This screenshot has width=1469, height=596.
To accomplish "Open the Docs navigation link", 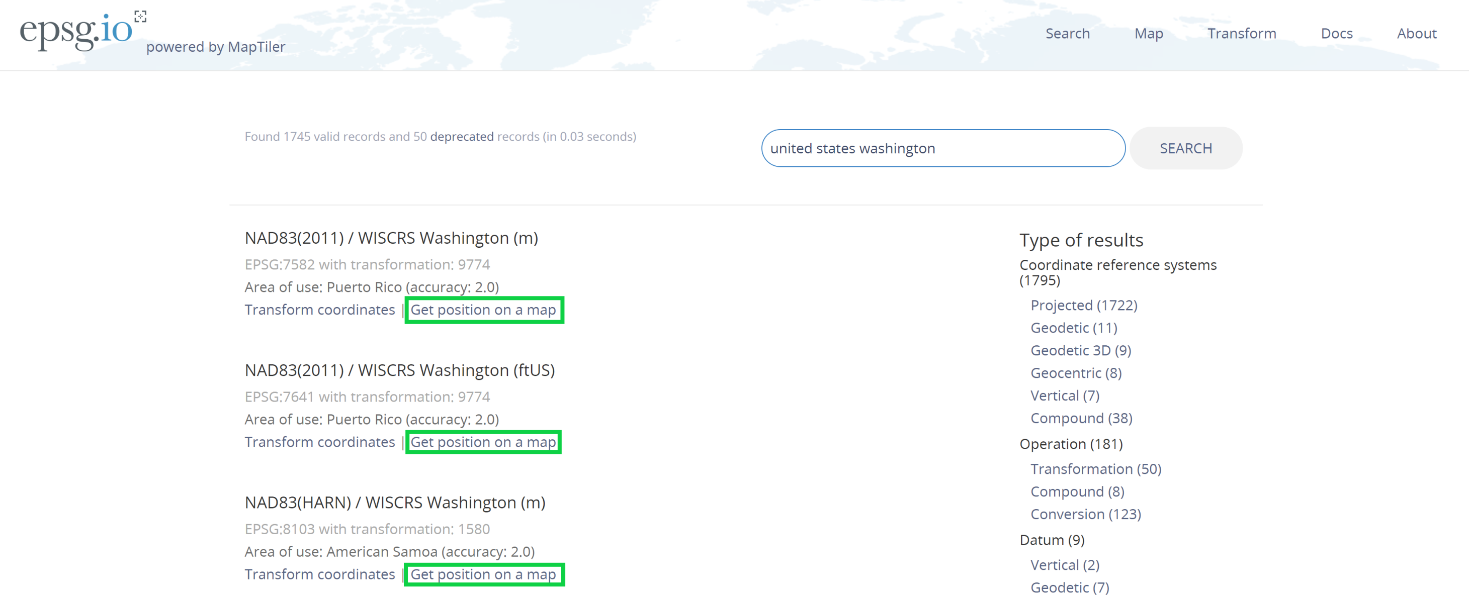I will 1336,34.
